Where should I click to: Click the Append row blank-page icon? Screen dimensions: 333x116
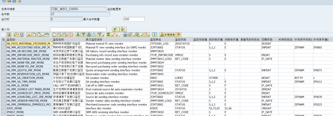tap(54, 34)
